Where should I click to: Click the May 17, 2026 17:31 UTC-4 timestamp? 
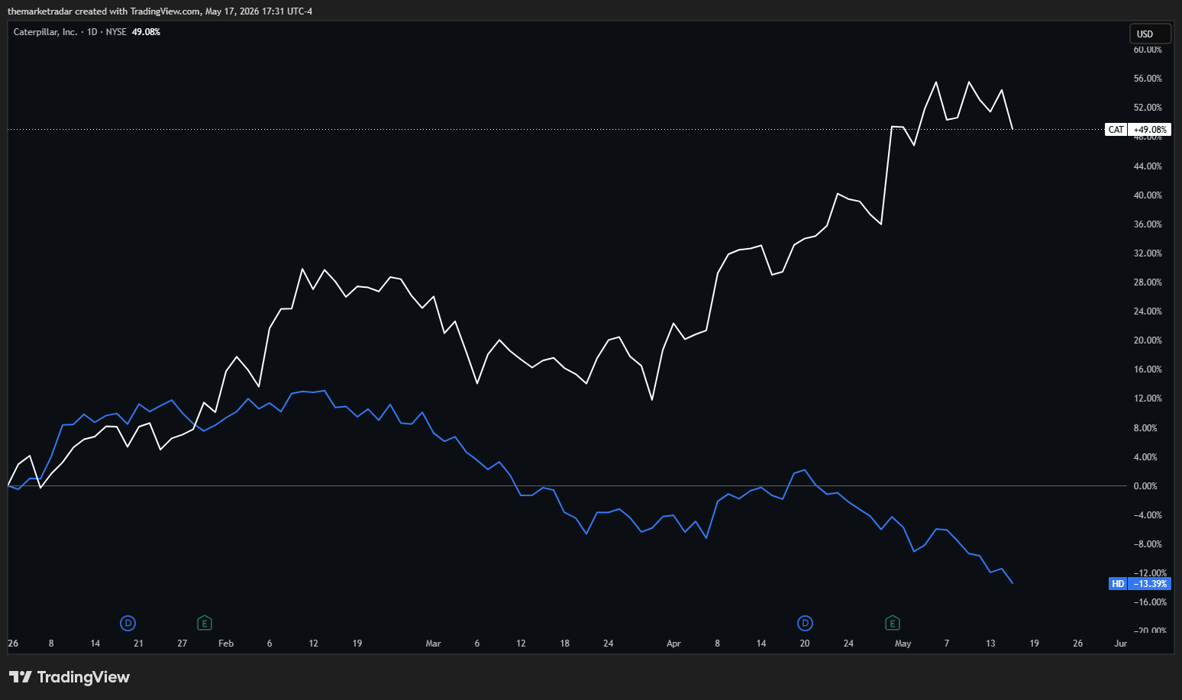coord(259,11)
